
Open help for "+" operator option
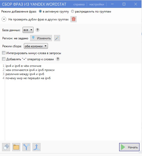pos(58,59)
